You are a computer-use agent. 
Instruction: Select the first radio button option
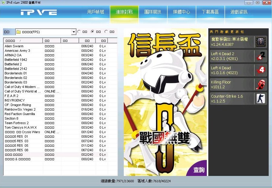pyautogui.click(x=79, y=32)
